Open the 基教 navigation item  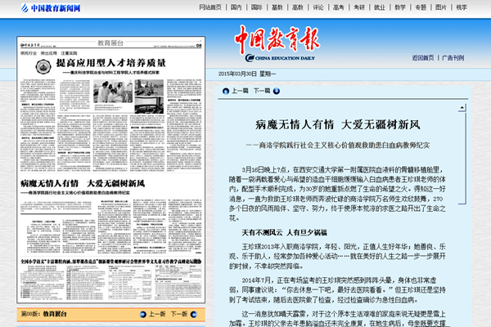[278, 7]
